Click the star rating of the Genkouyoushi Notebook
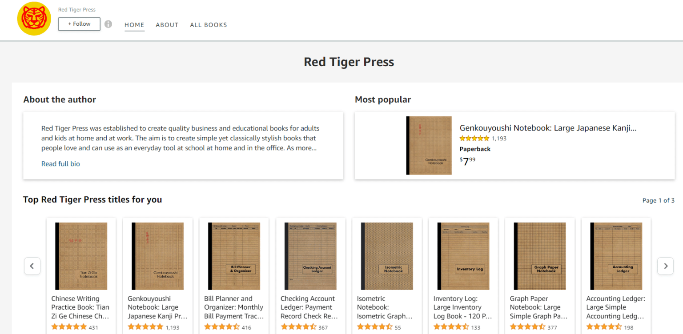Image resolution: width=683 pixels, height=334 pixels. pyautogui.click(x=474, y=138)
